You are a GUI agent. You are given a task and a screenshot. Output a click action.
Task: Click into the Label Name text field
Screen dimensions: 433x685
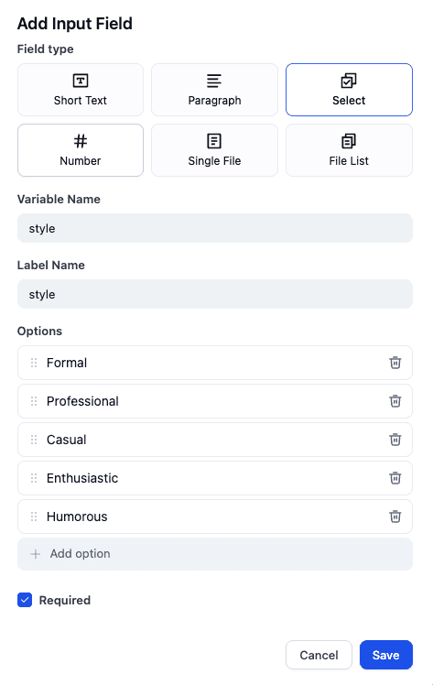pos(215,294)
